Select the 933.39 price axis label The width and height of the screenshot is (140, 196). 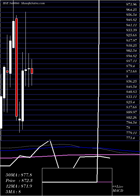coord(131,30)
